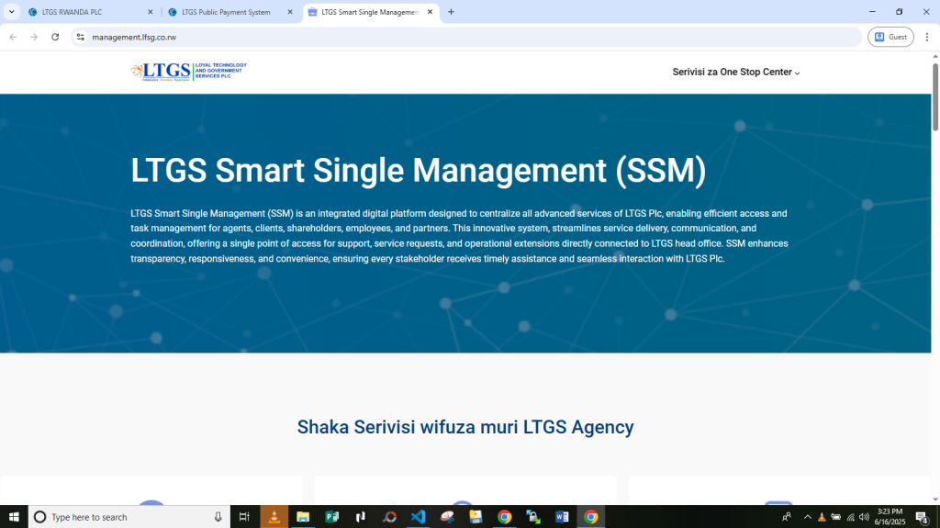
Task: Click heading Shaka Serivisi wifuza muri LTGS Agency
Action: 465,427
